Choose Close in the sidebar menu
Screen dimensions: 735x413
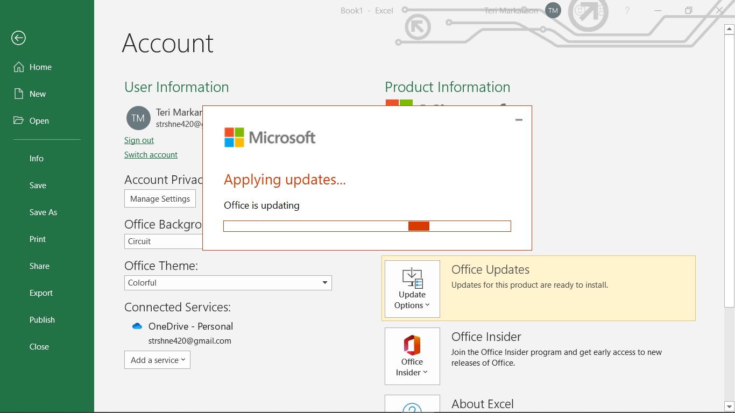pos(39,347)
